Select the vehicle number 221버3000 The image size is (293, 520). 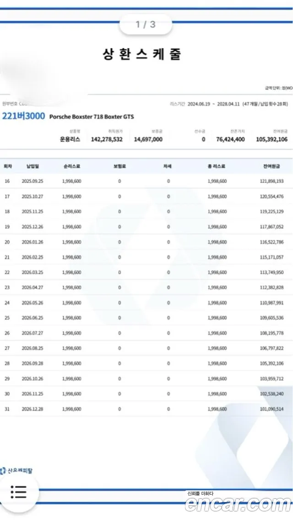pyautogui.click(x=23, y=116)
